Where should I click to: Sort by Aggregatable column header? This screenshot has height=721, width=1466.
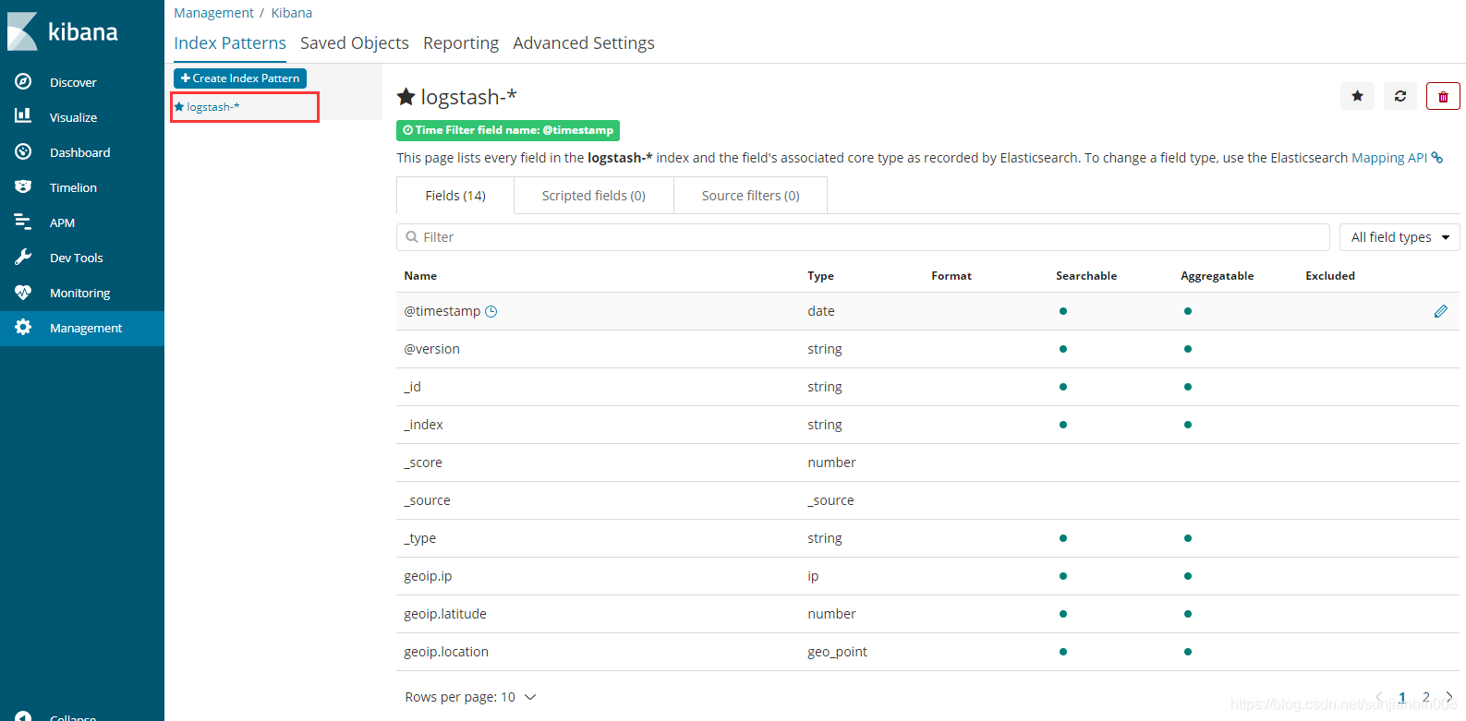point(1218,276)
